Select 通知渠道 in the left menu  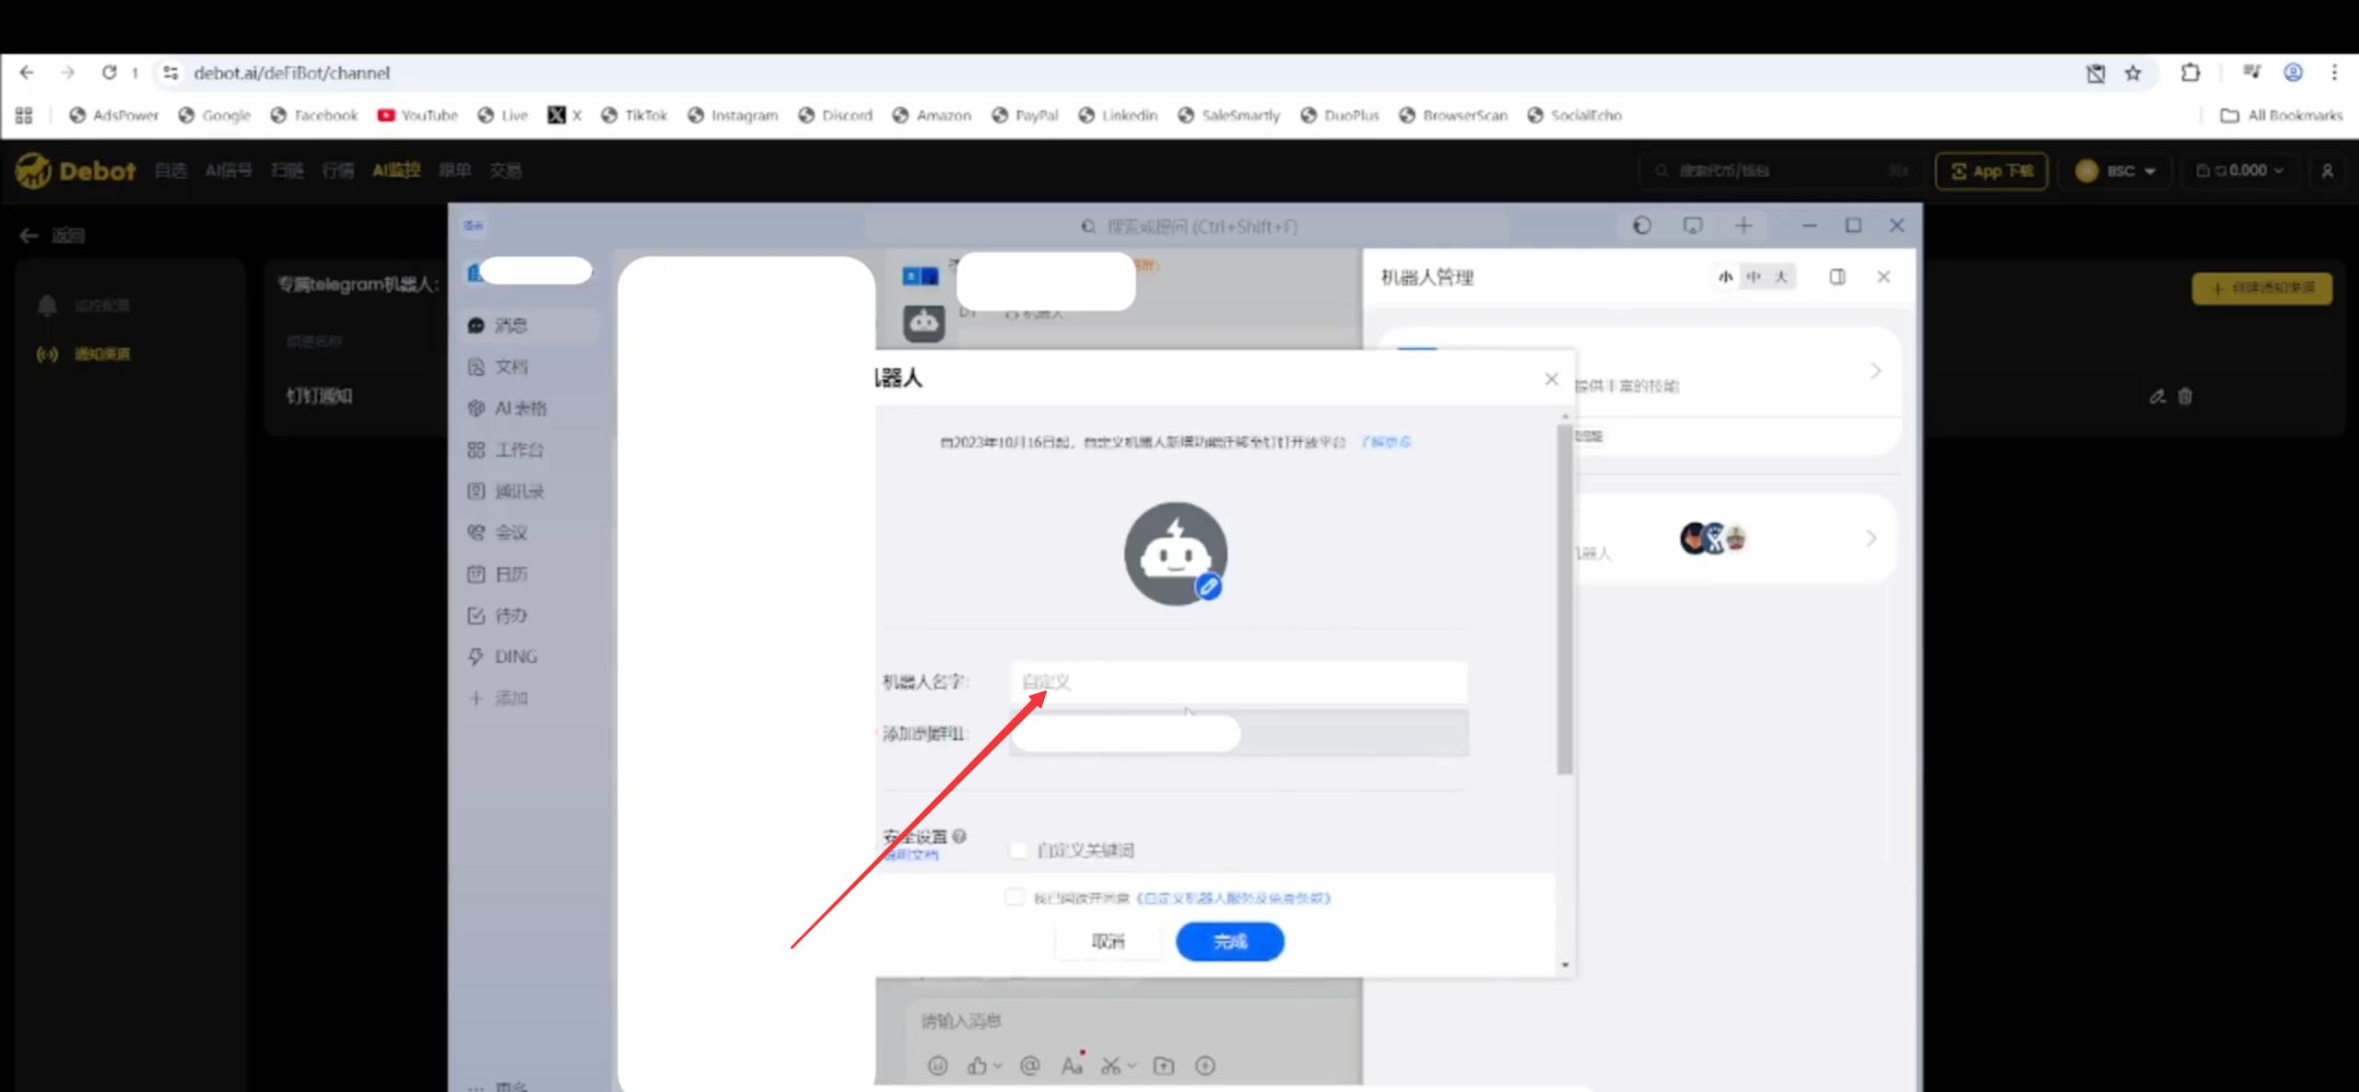[x=101, y=354]
